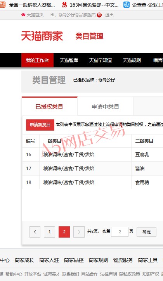
Task: Open 商家工具 footer link
Action: [148, 260]
